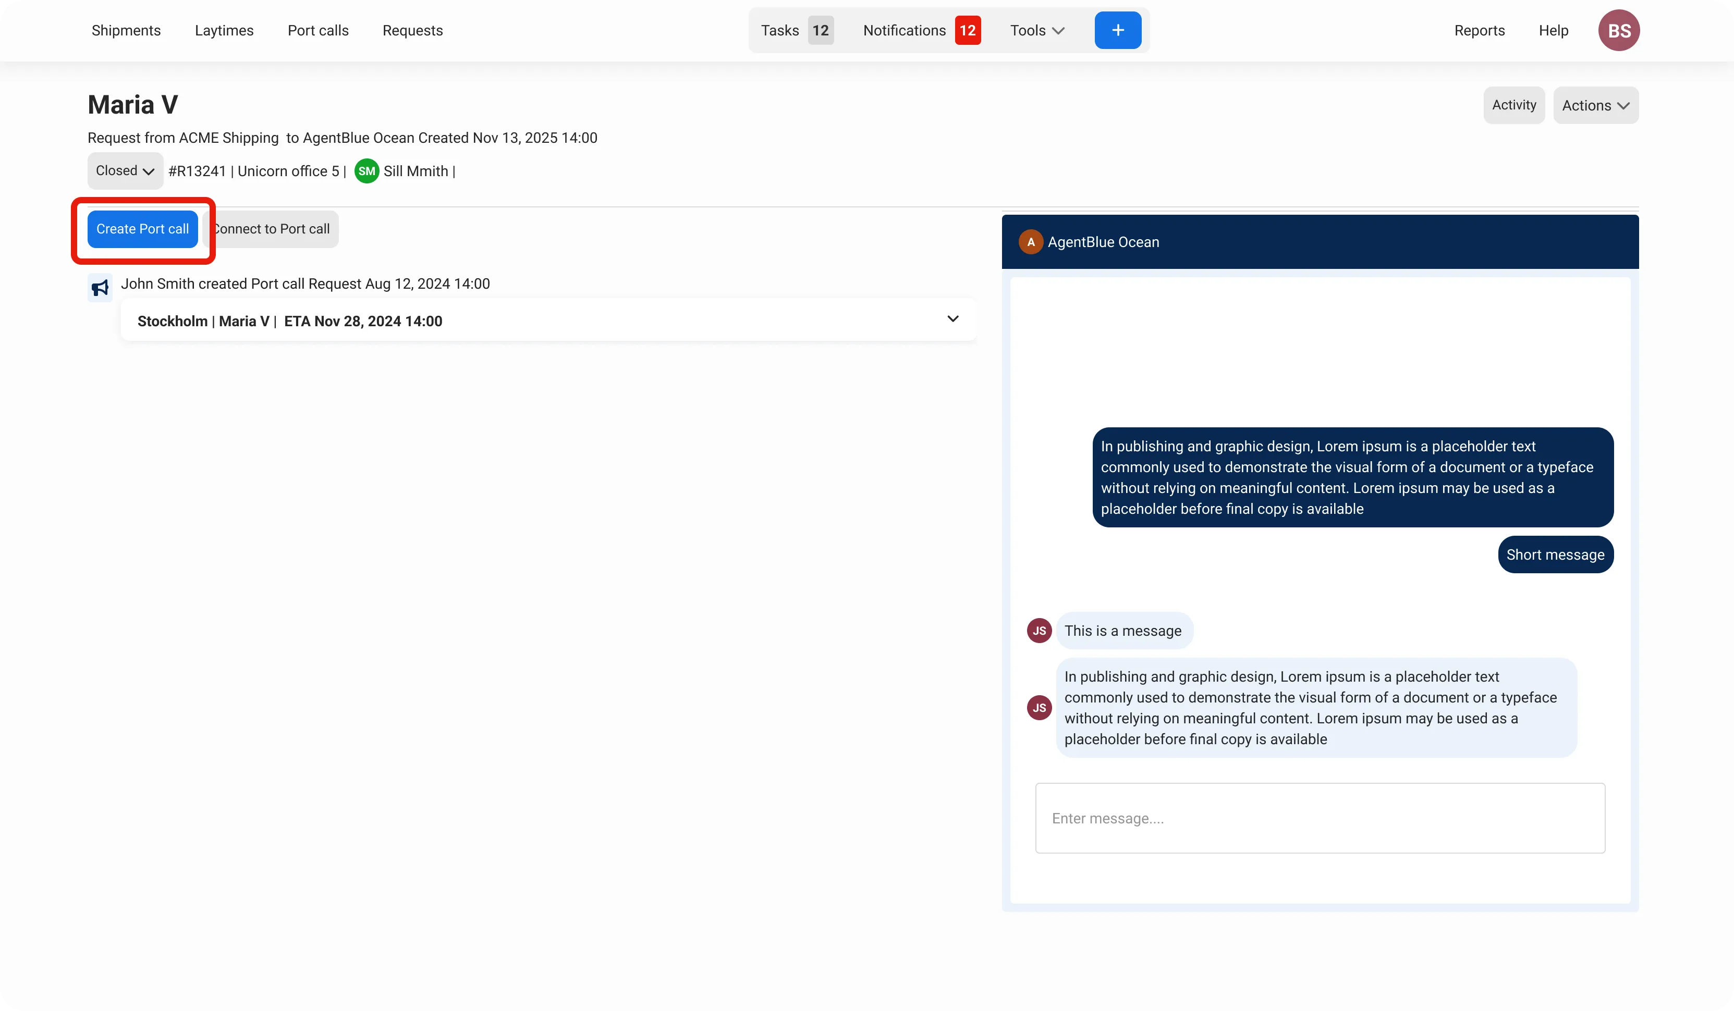Click the AgentBlue Ocean A avatar
Viewport: 1734px width, 1011px height.
point(1030,242)
